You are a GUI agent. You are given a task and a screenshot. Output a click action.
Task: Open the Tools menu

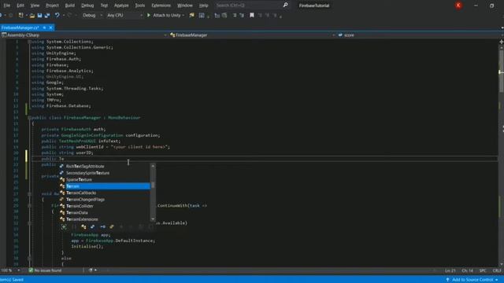click(x=140, y=6)
